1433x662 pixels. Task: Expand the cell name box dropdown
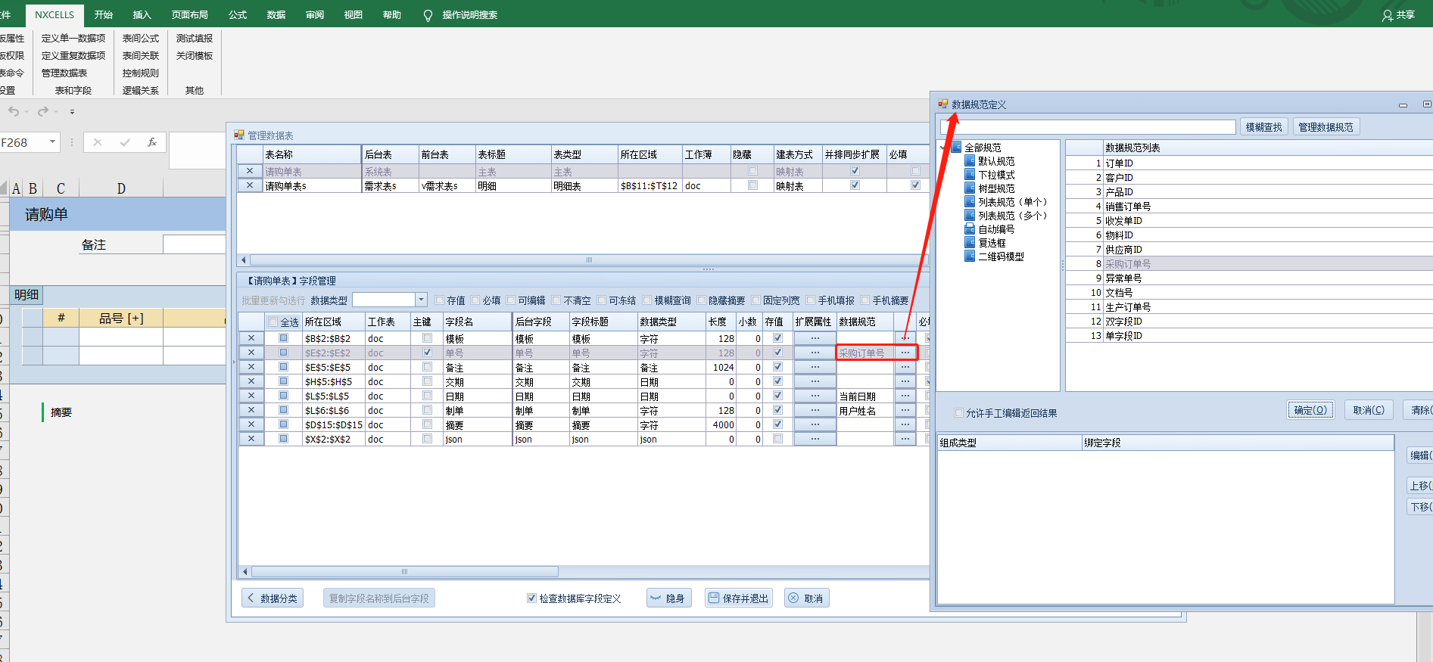[52, 142]
